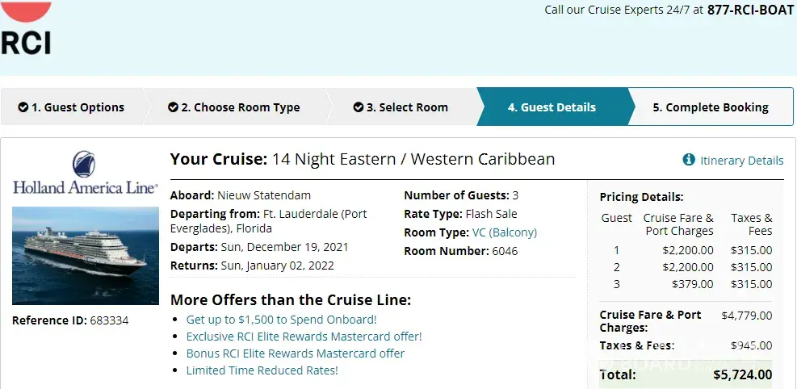Open Bonus RCI Elite Rewards Mastercard offer
Image resolution: width=797 pixels, height=389 pixels.
tap(295, 353)
